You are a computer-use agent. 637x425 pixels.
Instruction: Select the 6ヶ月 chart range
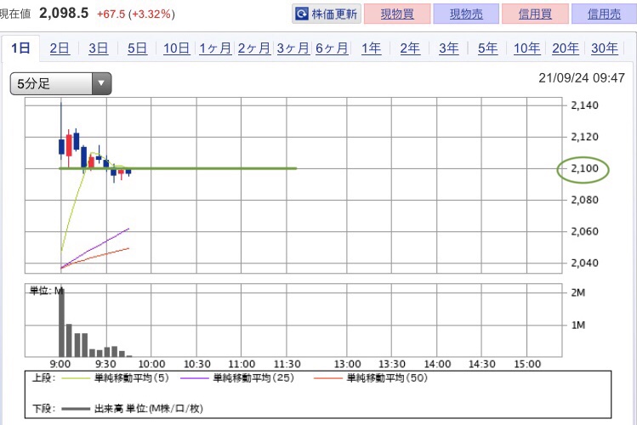click(332, 48)
